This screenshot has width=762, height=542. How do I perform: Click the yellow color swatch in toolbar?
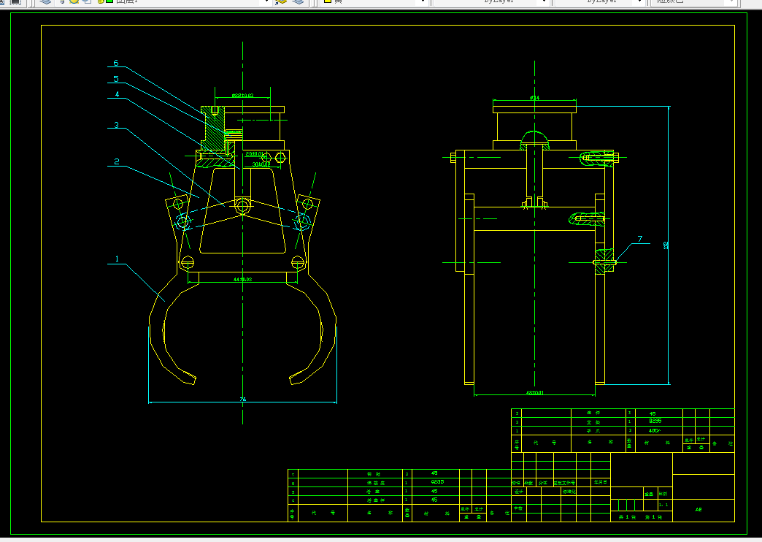coord(328,1)
